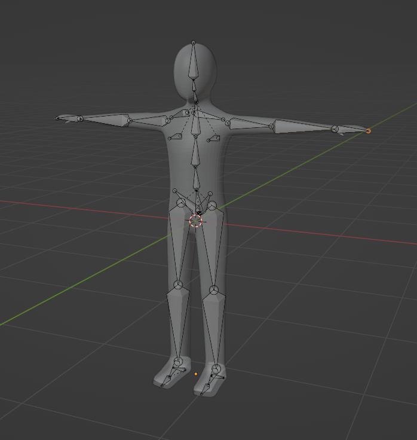The image size is (417, 440).
Task: Click the orange selected bone tip at hand end
Action: (368, 131)
